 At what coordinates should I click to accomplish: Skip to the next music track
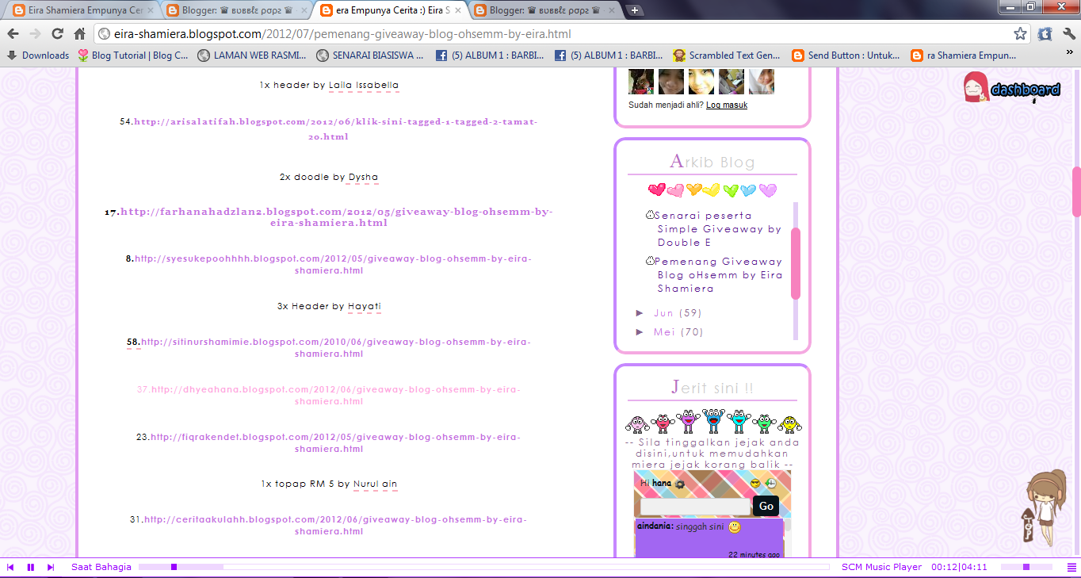point(51,567)
